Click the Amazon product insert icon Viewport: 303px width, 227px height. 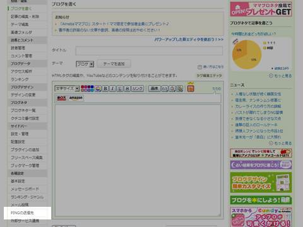(x=76, y=98)
